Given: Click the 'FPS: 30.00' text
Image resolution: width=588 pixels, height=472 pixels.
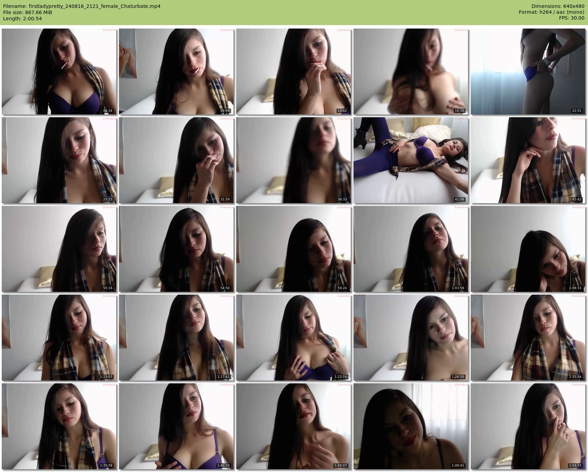Looking at the screenshot, I should [572, 19].
